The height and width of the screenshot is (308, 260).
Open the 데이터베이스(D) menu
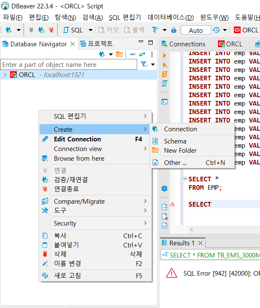tap(171, 18)
